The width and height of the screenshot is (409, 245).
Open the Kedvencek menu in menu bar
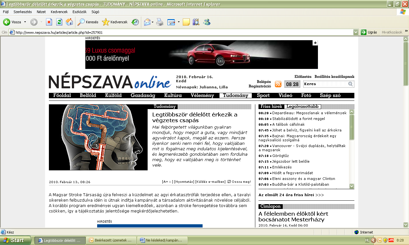point(59,12)
